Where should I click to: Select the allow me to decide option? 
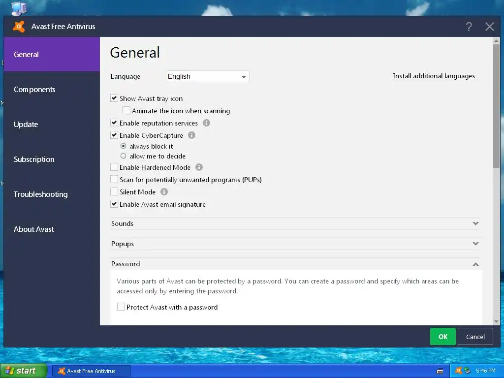123,156
